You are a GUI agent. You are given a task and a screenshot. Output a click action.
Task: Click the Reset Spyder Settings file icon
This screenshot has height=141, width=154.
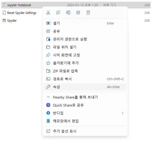4,13
